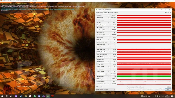Open Task View on taskbar

[x=11, y=96]
